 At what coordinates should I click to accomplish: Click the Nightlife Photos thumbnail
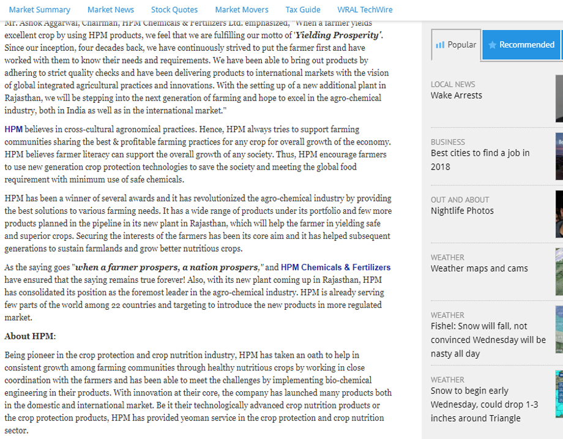click(x=559, y=214)
